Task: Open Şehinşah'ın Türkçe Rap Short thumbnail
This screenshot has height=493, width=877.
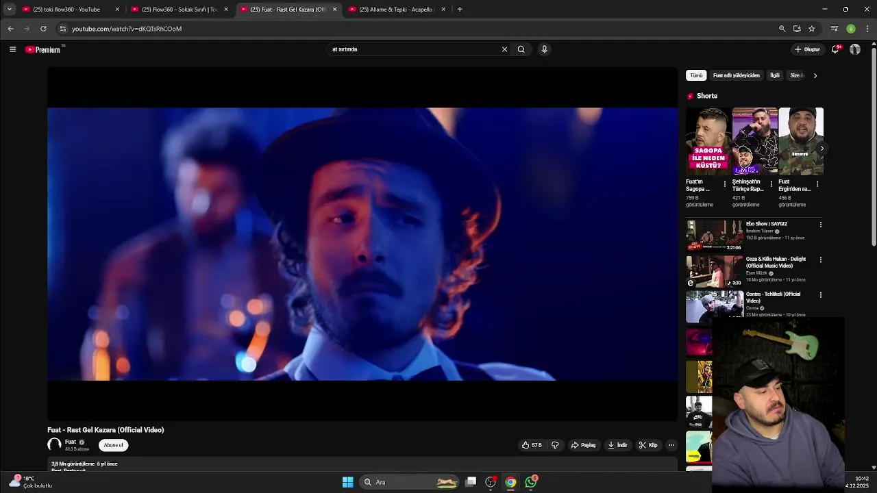Action: click(x=755, y=141)
